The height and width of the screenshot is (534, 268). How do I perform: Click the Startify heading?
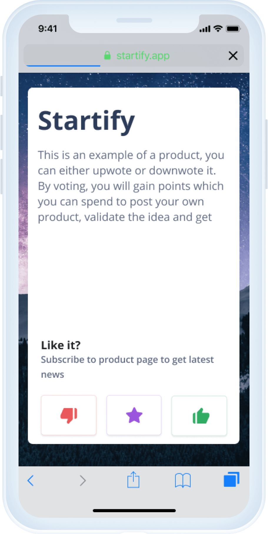86,121
